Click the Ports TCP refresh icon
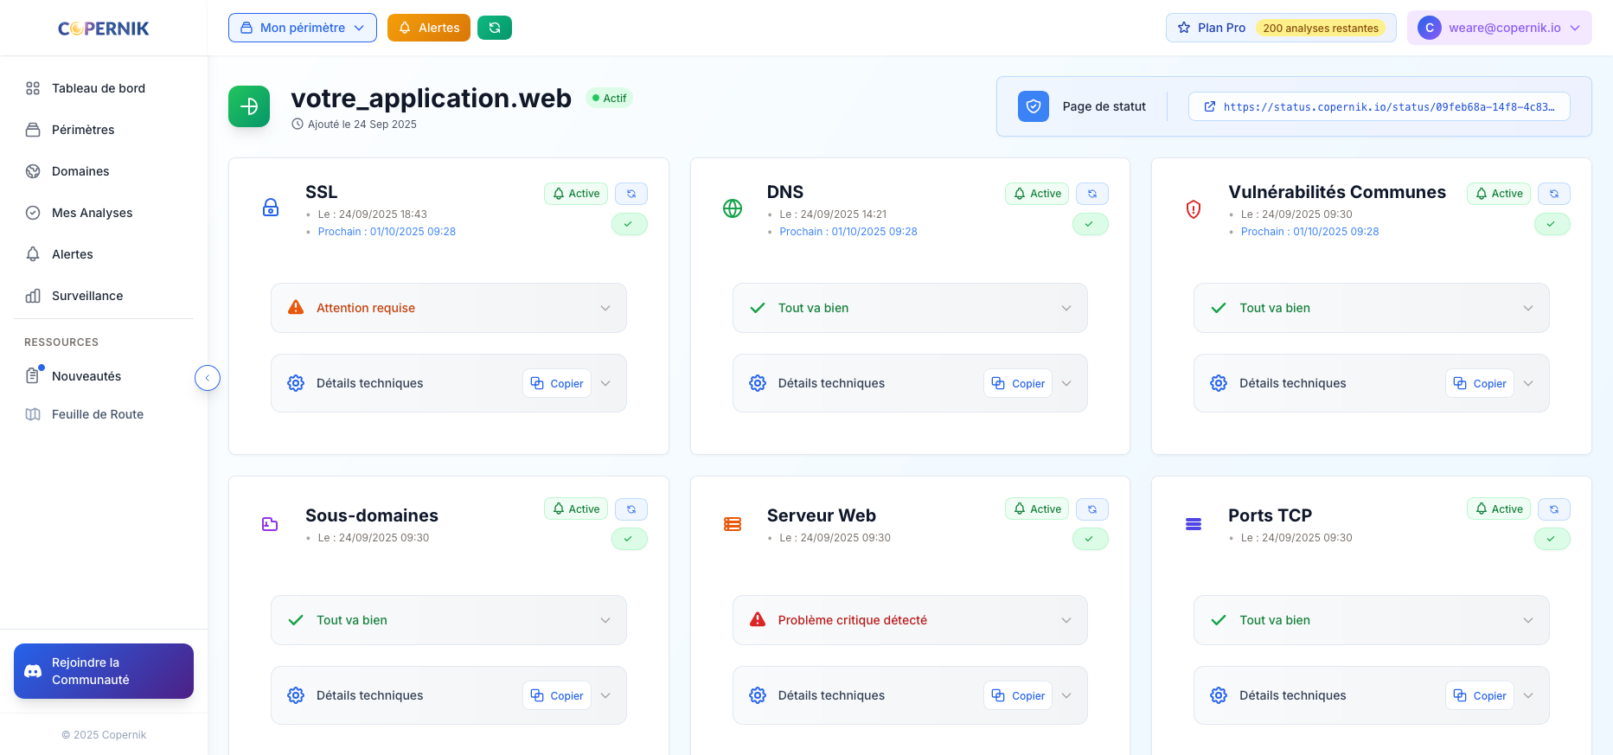Screen dimensions: 1613x755 tap(1553, 509)
